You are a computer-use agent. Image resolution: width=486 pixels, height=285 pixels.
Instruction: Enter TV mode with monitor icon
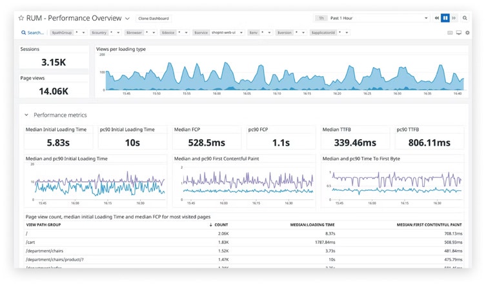[x=459, y=32]
